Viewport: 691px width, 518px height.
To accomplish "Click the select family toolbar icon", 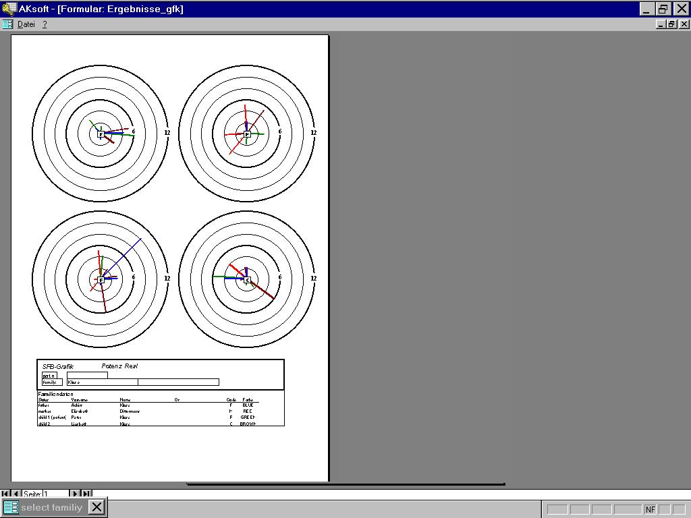I will point(11,507).
